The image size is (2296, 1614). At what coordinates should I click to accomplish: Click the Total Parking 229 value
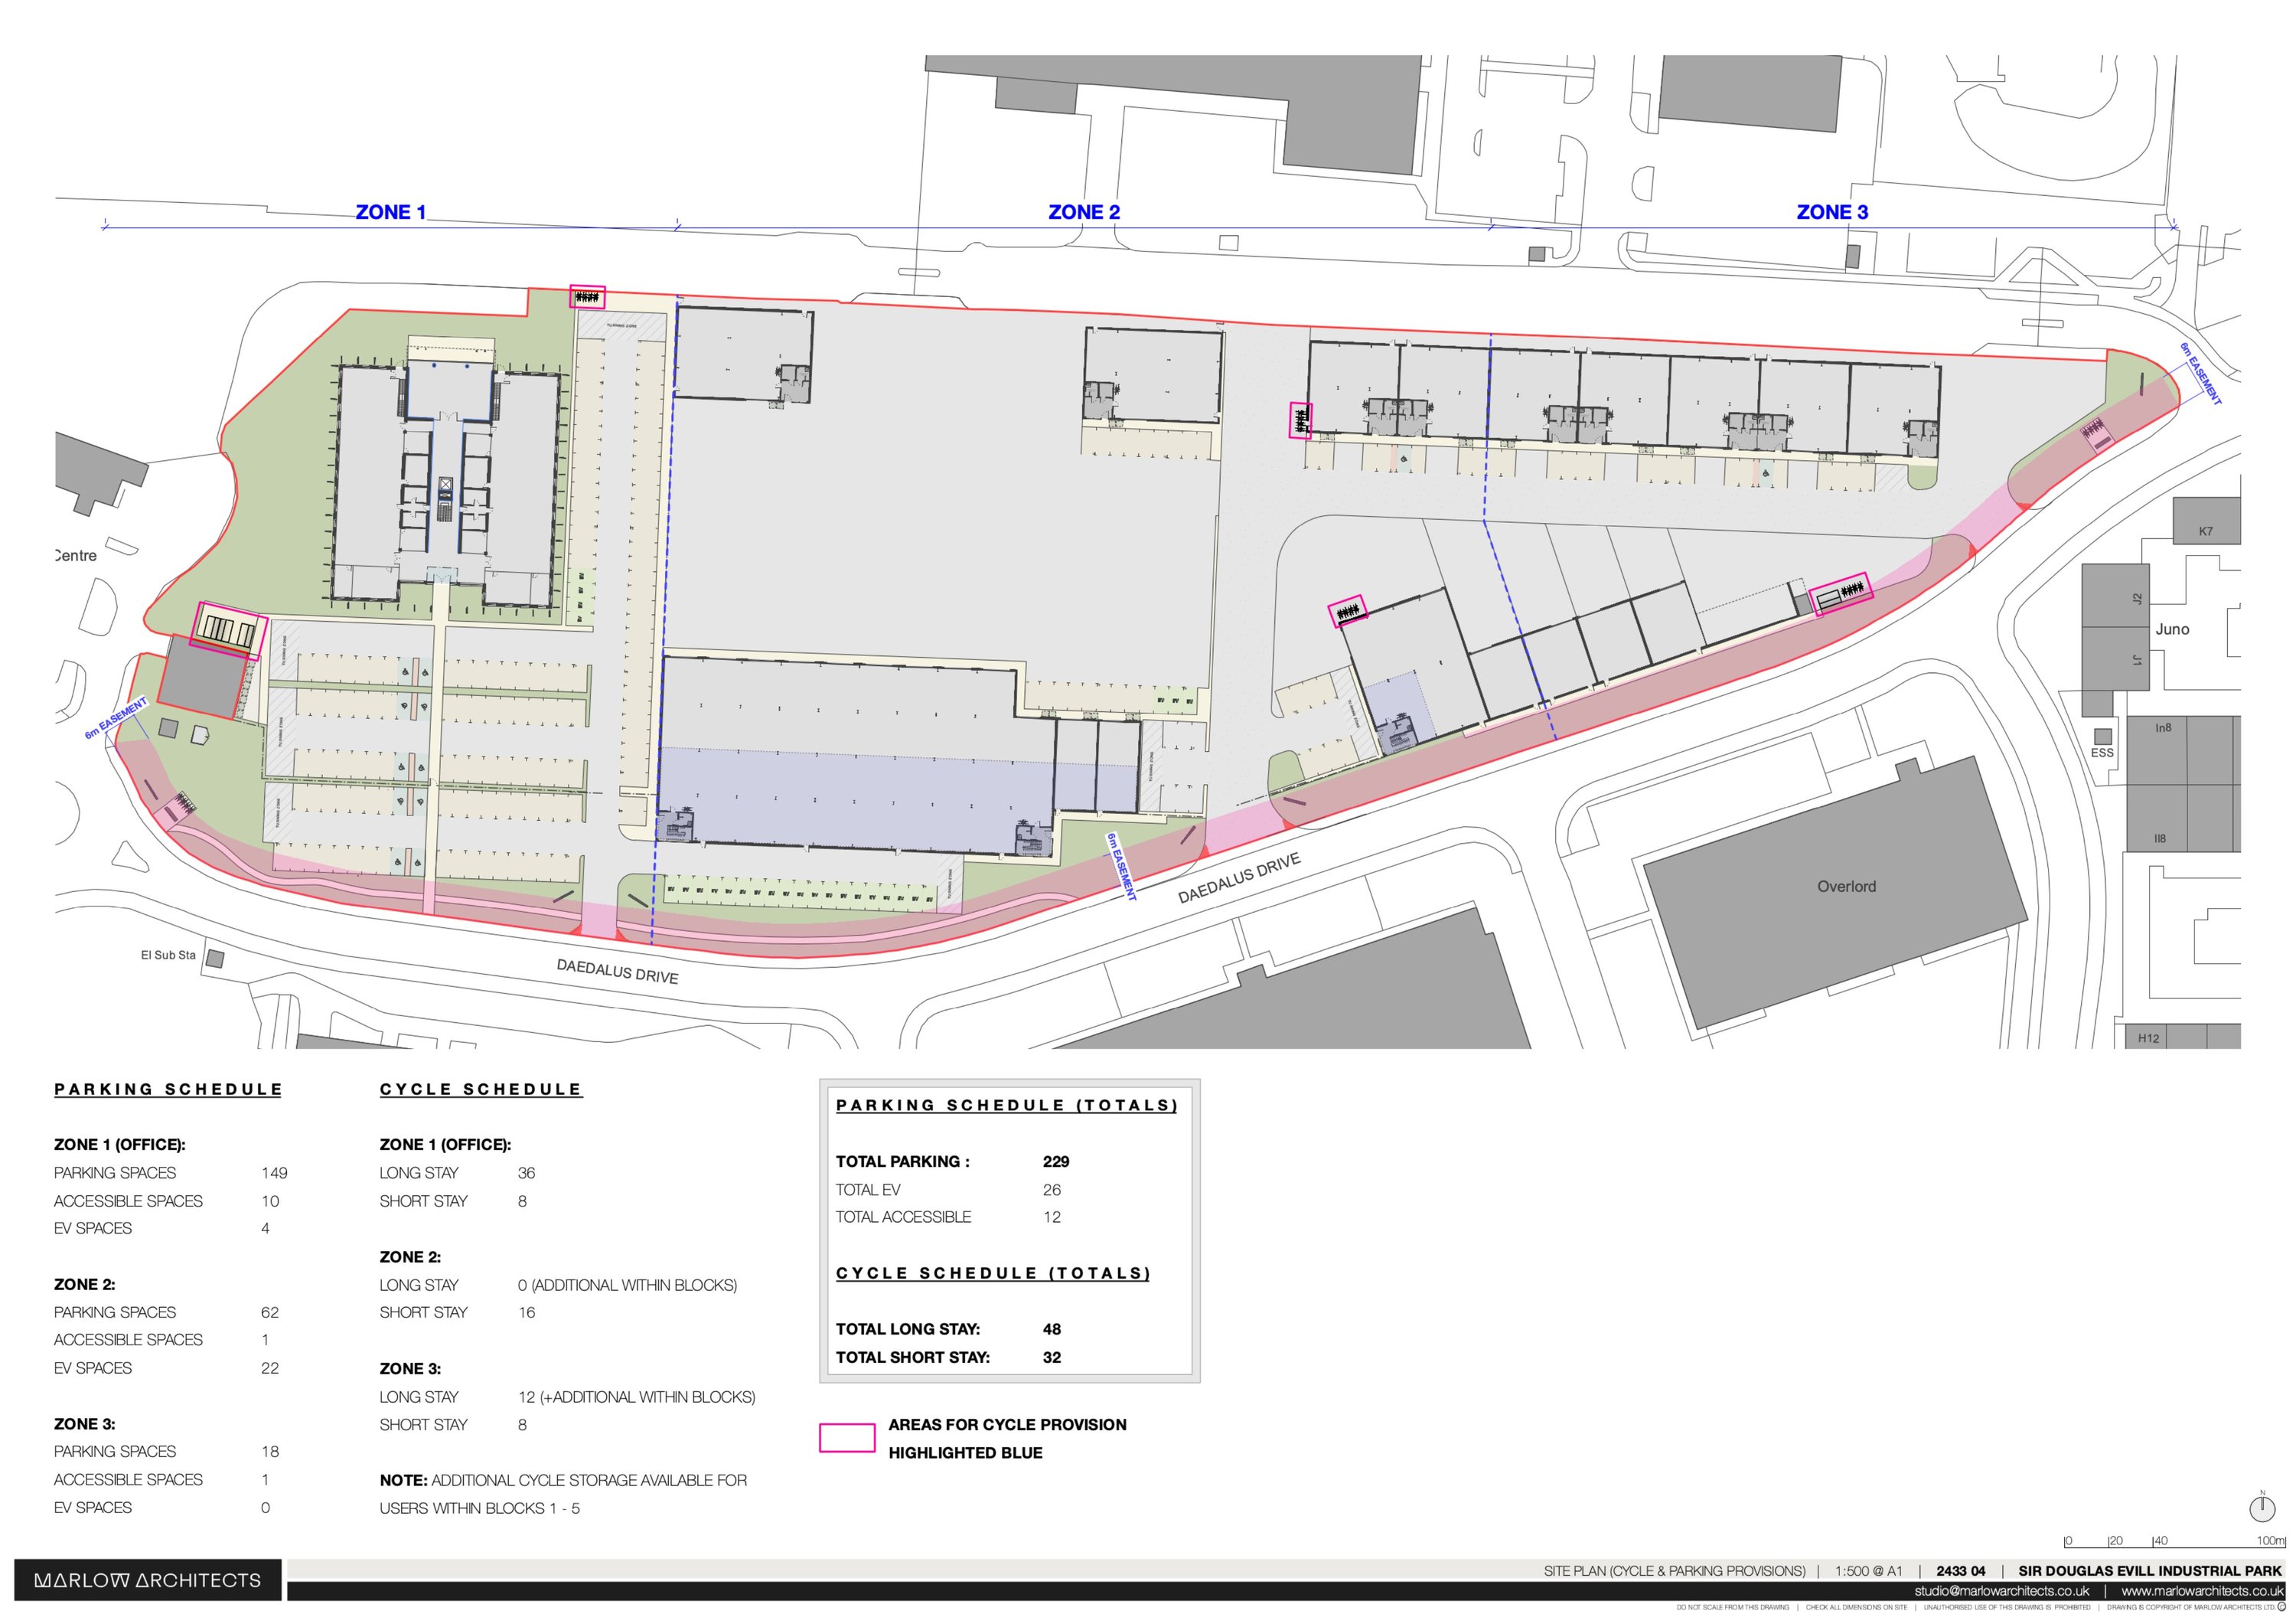[x=1055, y=1161]
